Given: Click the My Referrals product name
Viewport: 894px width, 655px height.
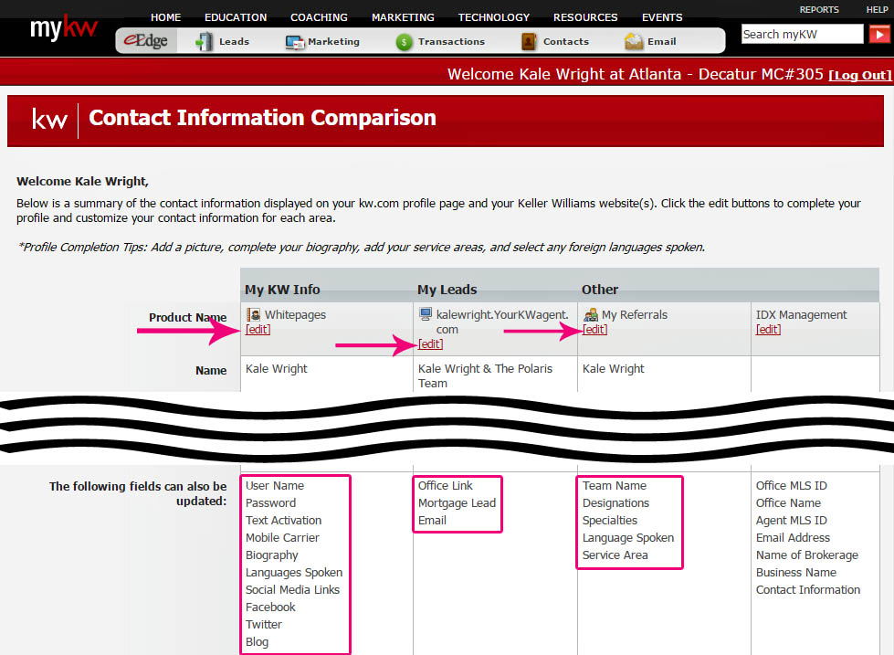Looking at the screenshot, I should (635, 315).
